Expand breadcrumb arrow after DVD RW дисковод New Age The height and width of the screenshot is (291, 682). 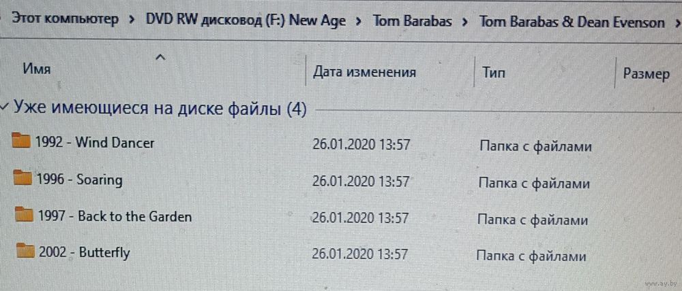tap(359, 21)
